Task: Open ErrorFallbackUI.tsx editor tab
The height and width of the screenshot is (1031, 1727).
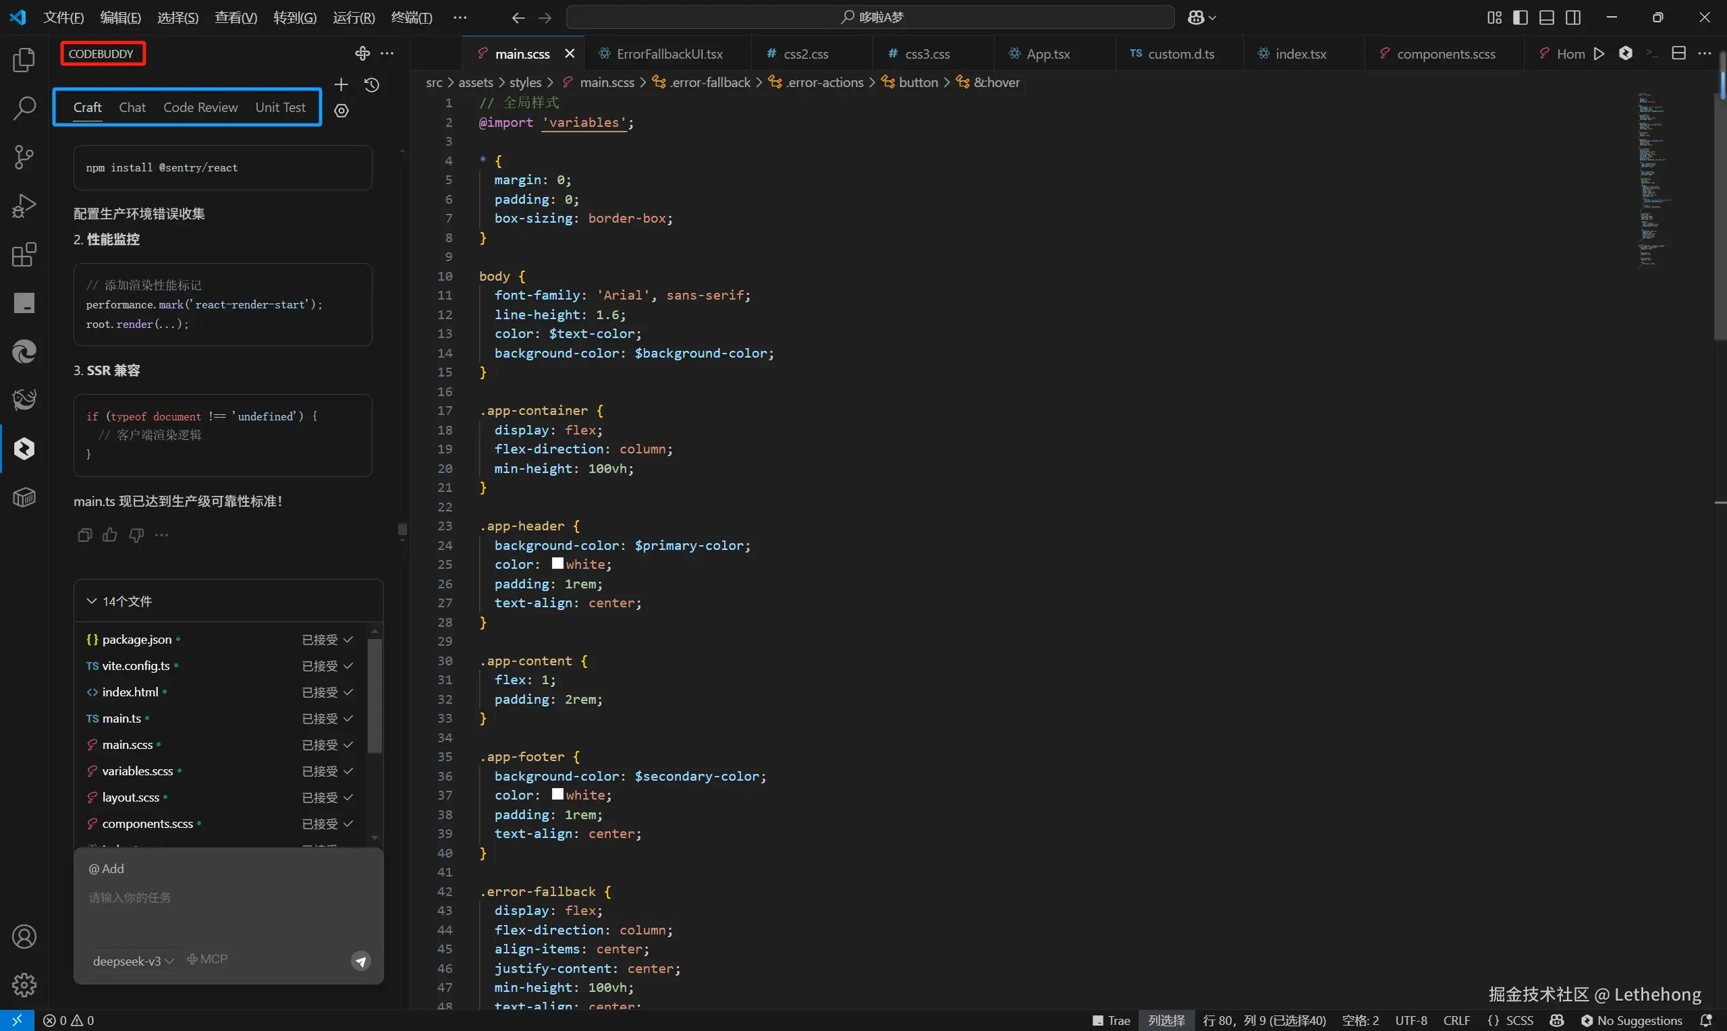Action: [x=667, y=53]
